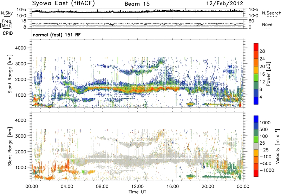The image size is (281, 194).
Task: Click the "28" tick on the Power colorbar
Action: 262,51
